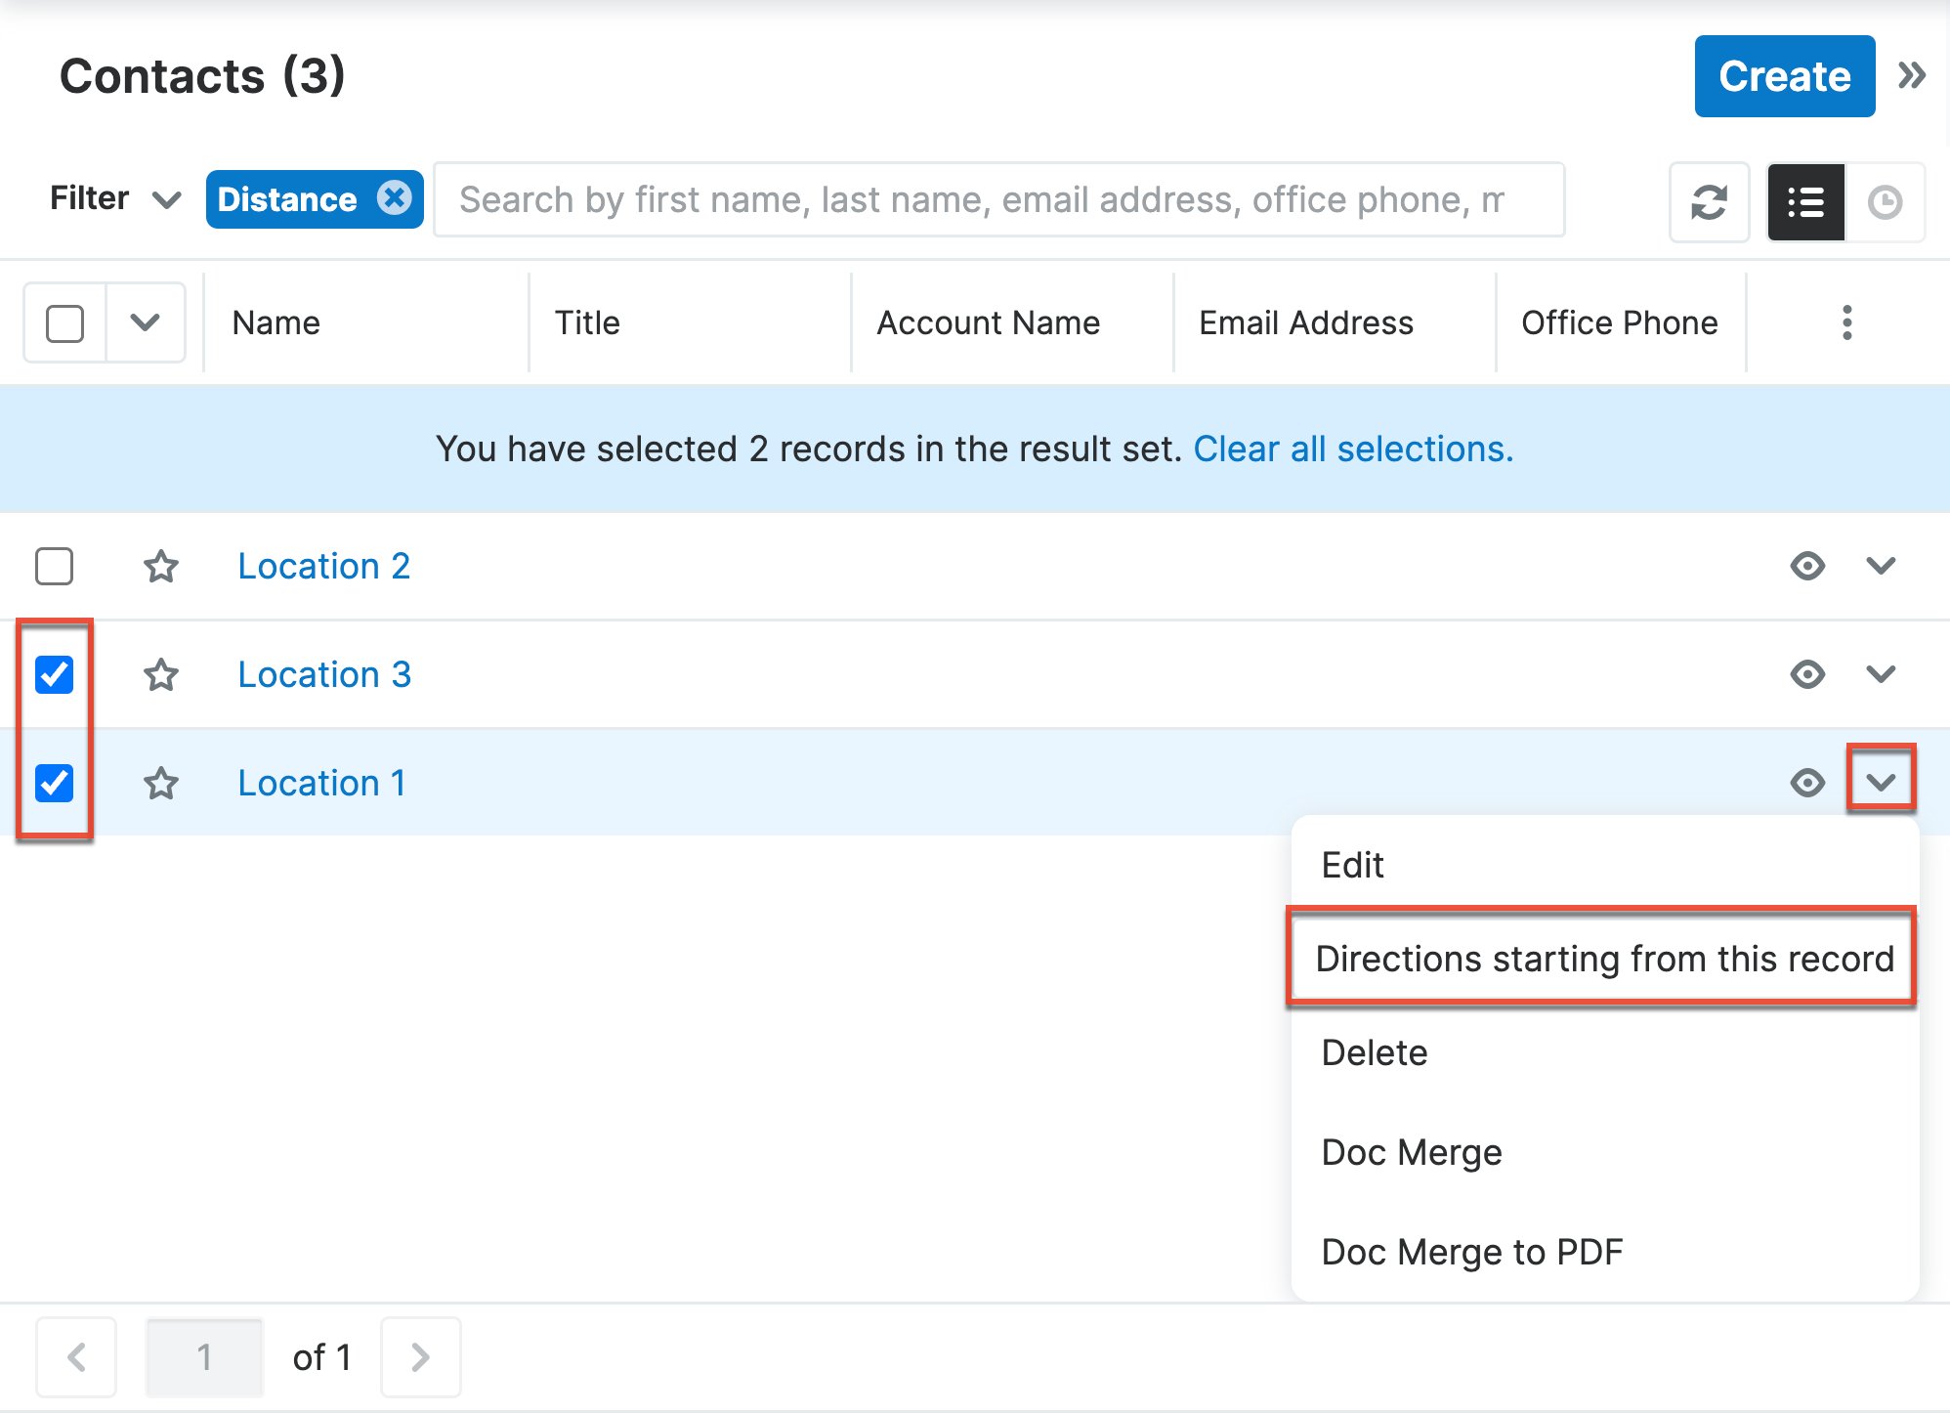
Task: Switch to list view icon
Action: (x=1805, y=202)
